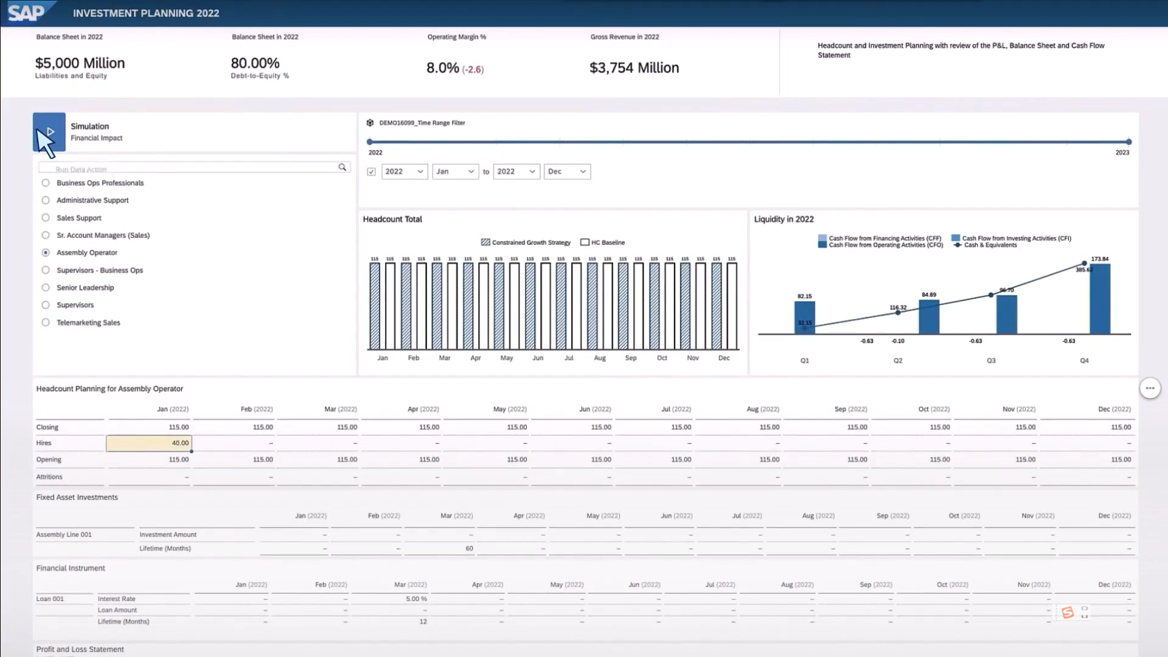
Task: Click the Time Range Filter cube icon
Action: click(370, 123)
